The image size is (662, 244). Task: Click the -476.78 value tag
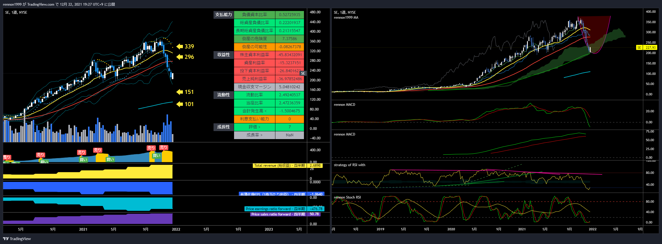[x=316, y=209]
